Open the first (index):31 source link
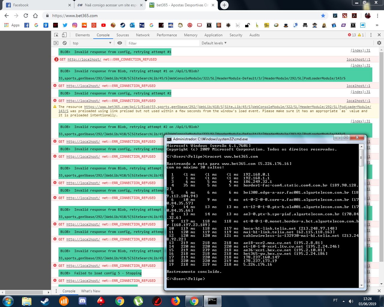The image size is (384, 307). coord(360,50)
